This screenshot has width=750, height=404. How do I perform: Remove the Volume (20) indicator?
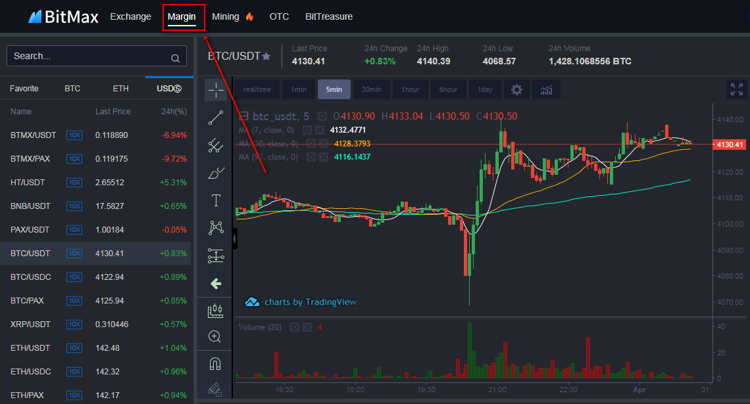click(x=307, y=327)
